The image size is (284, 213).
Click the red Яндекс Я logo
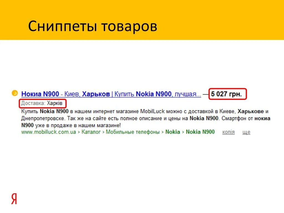coord(14,199)
